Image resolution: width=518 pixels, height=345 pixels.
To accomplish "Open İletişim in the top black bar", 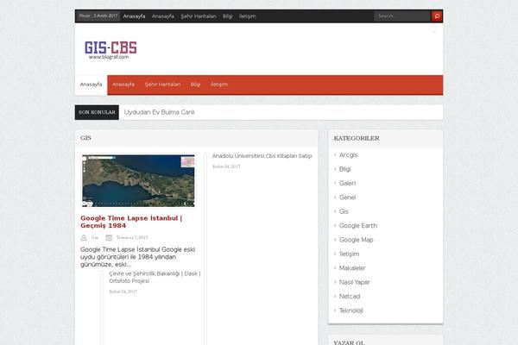I will [248, 16].
